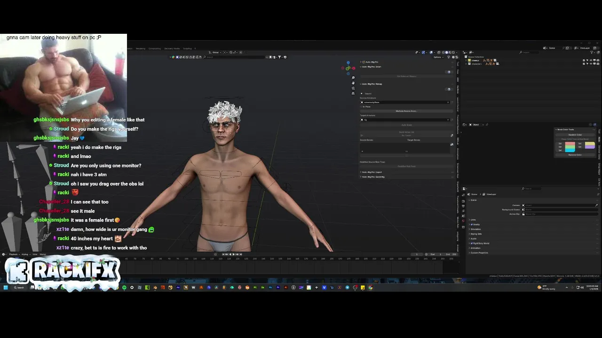
Task: Click the pin icon beside Object in node editor
Action: tap(487, 125)
